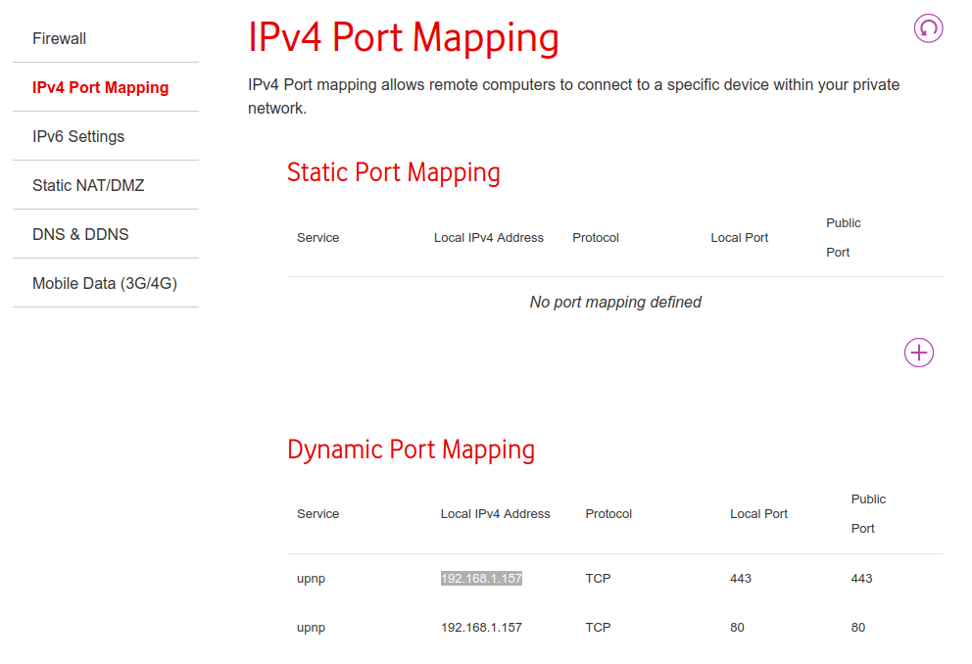The image size is (972, 664).
Task: Click the refresh icon at top right
Action: point(928,28)
